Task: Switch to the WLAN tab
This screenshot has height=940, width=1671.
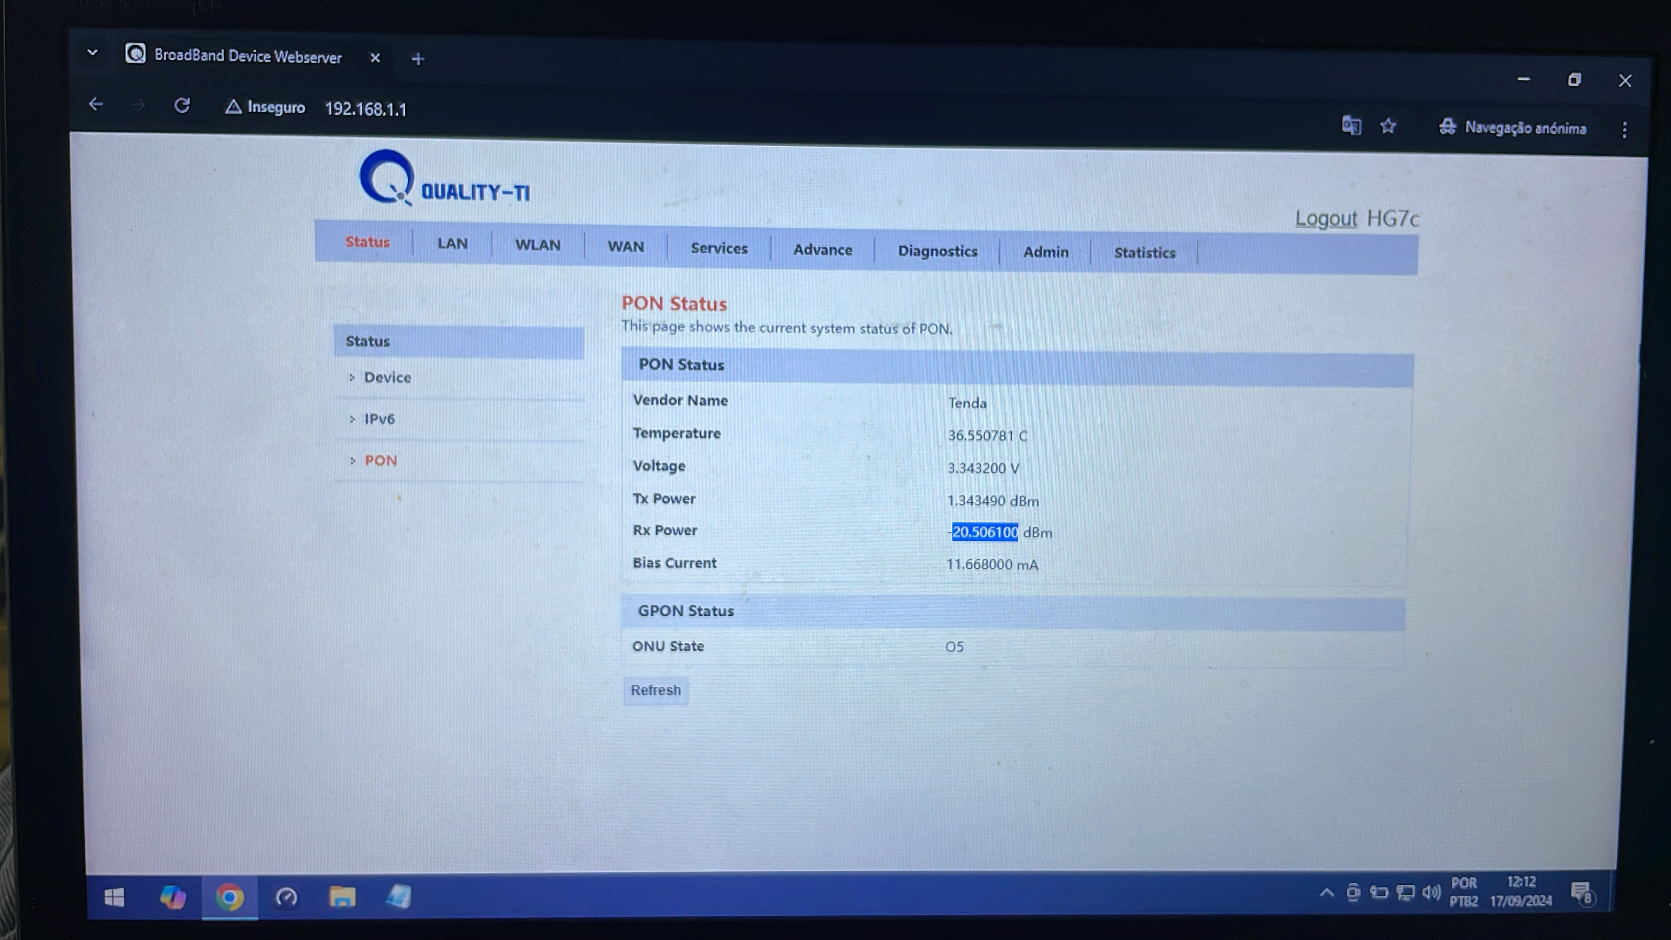Action: [x=537, y=245]
